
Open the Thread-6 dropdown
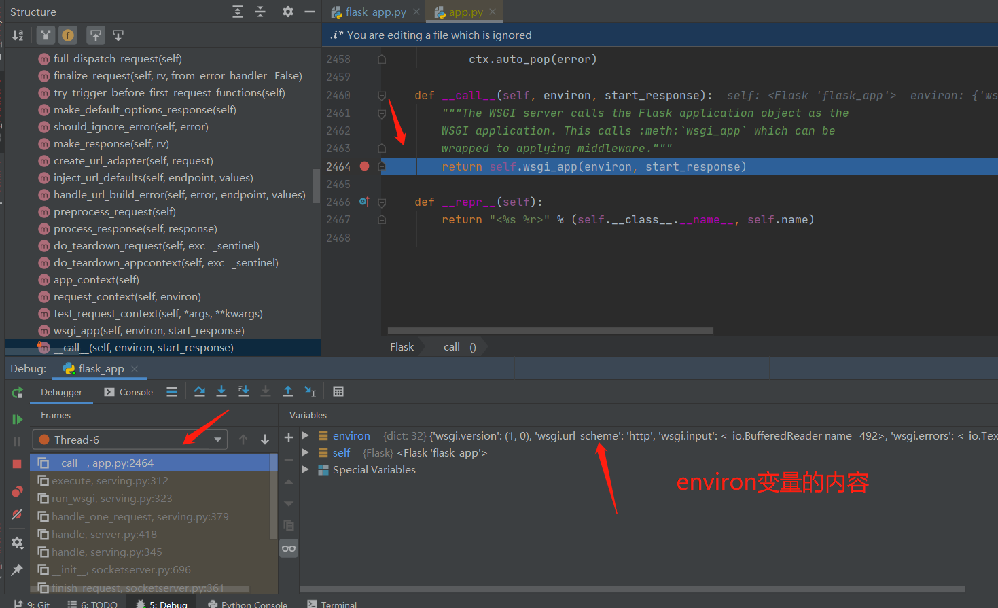click(x=217, y=440)
